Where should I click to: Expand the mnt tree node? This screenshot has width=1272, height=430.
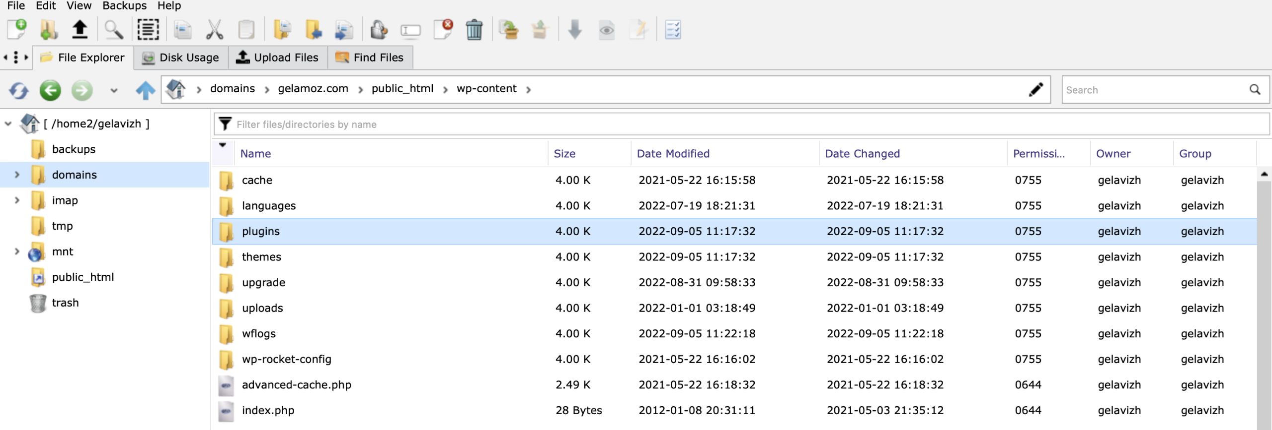pyautogui.click(x=17, y=251)
